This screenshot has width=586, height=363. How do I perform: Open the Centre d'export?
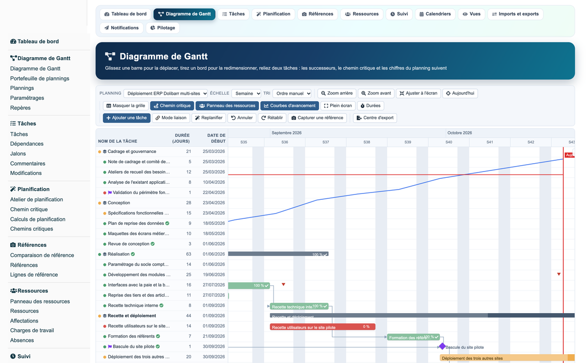(x=375, y=118)
